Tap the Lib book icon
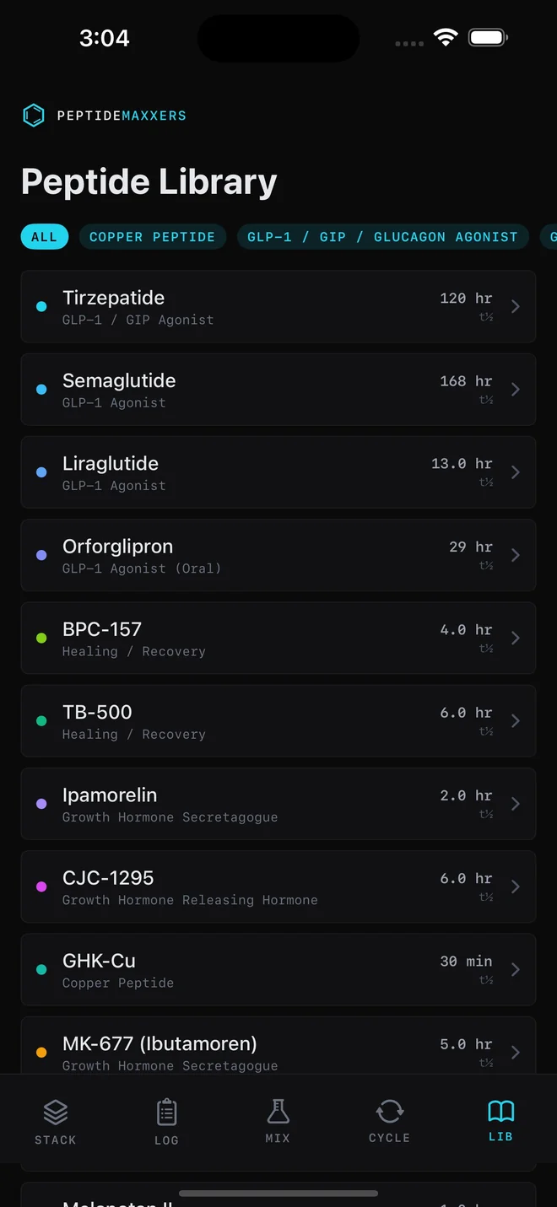This screenshot has height=1207, width=557. point(500,1111)
